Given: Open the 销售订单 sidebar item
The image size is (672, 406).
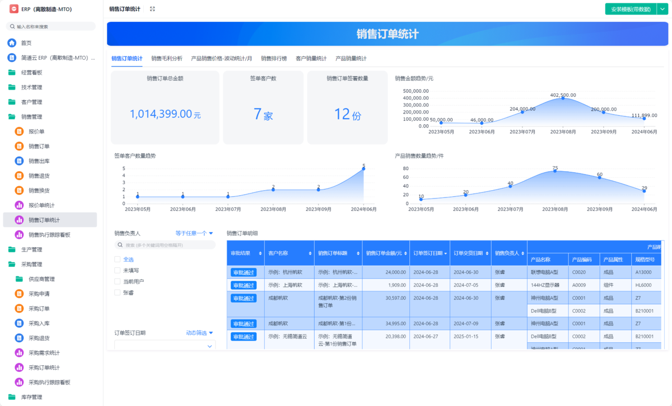Looking at the screenshot, I should pos(34,146).
